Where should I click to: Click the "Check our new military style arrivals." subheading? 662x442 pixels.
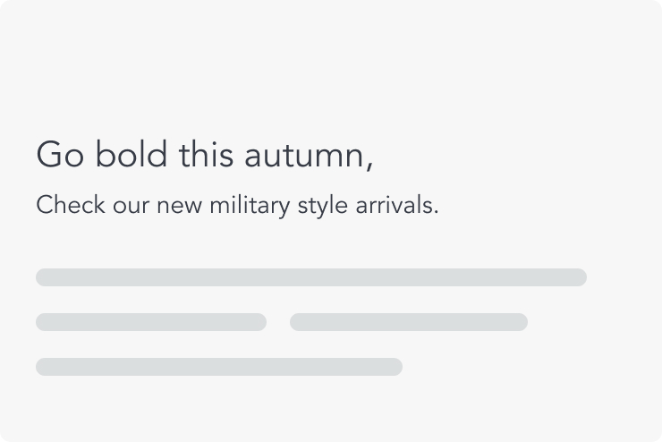(x=237, y=205)
